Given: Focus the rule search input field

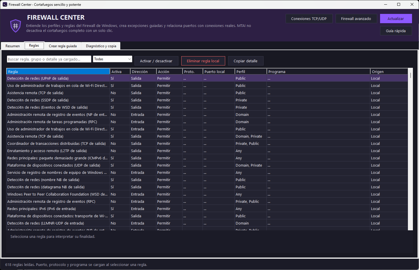Looking at the screenshot, I should pos(49,59).
